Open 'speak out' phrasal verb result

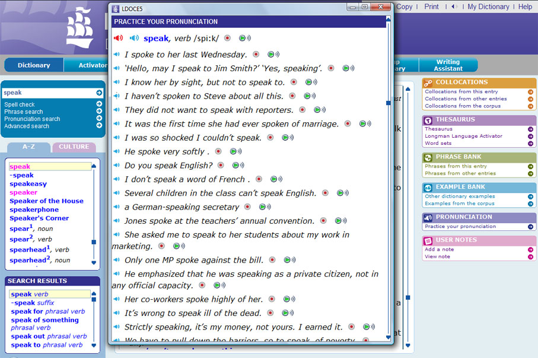[49, 336]
